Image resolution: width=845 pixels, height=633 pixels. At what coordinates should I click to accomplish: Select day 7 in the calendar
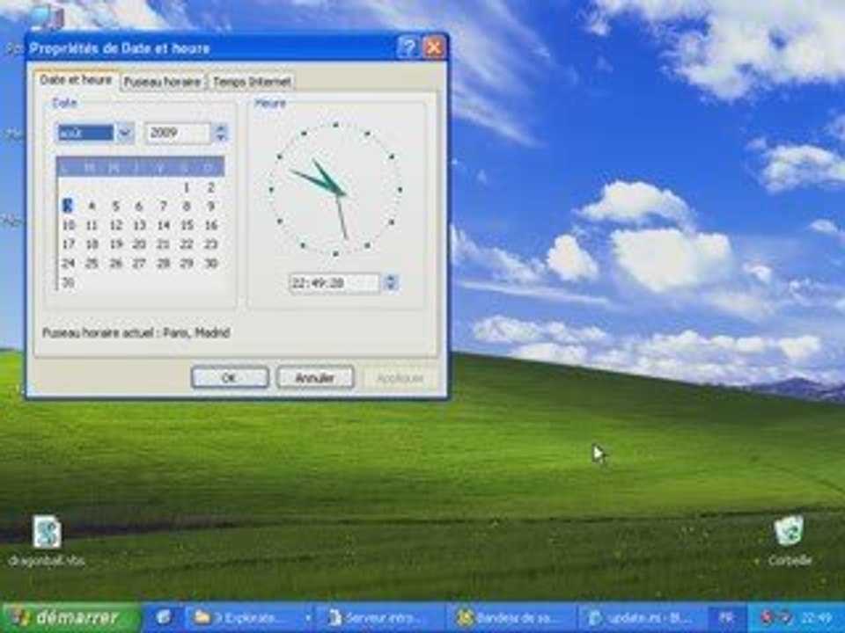pyautogui.click(x=163, y=206)
